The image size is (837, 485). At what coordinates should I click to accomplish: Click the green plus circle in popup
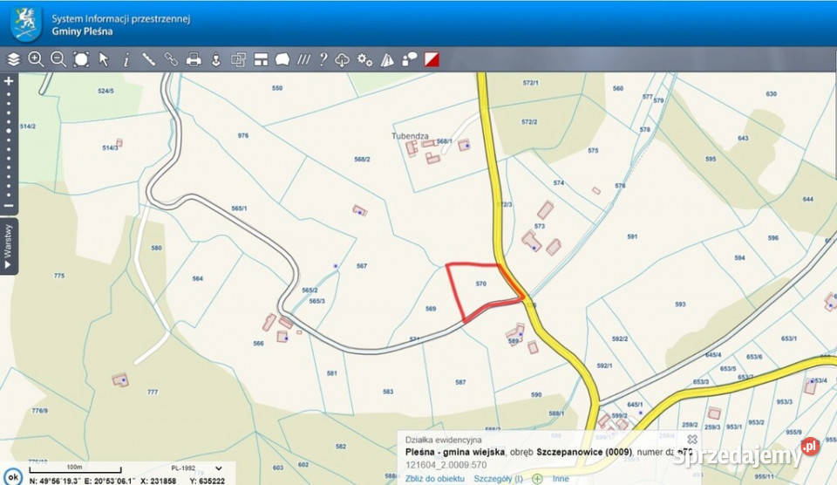(537, 479)
